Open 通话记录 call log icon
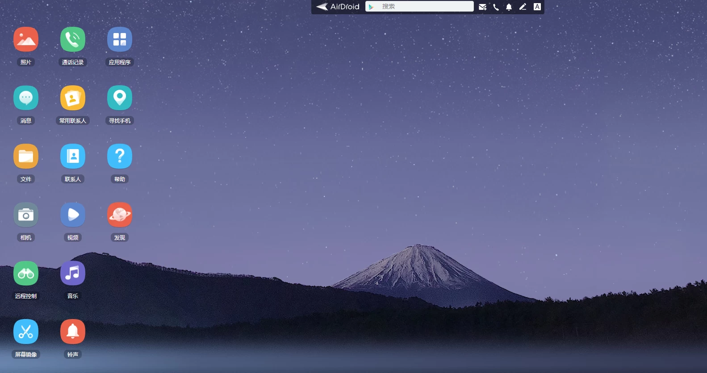707x373 pixels. [x=73, y=39]
